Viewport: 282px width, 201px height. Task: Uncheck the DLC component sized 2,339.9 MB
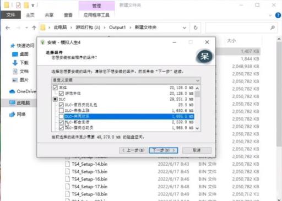click(61, 122)
